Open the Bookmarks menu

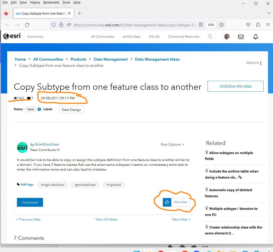pyautogui.click(x=51, y=2)
